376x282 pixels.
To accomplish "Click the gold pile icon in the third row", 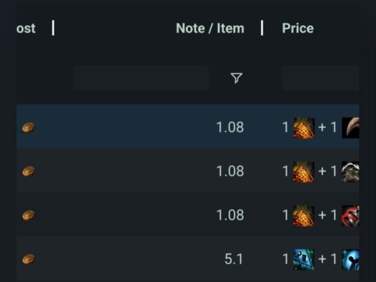I will (x=304, y=216).
